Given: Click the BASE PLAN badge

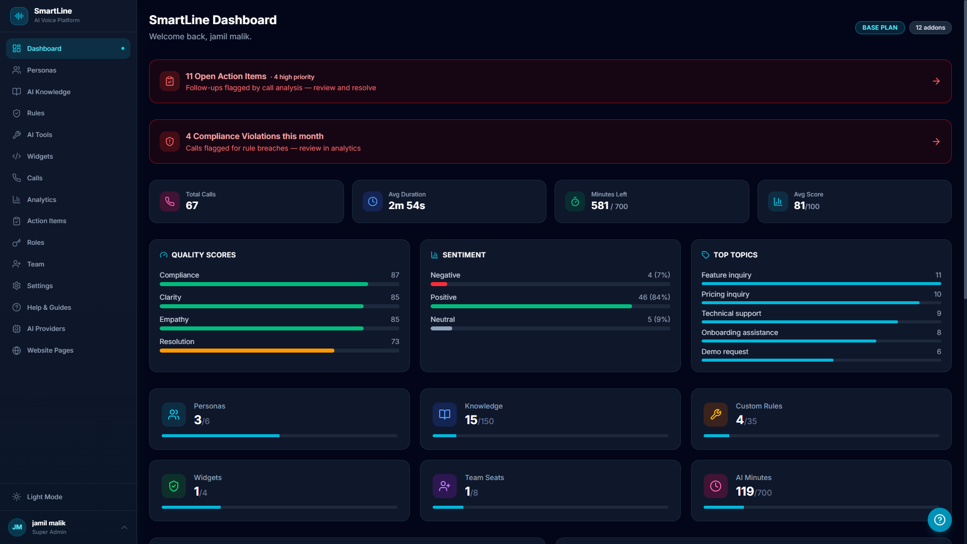Looking at the screenshot, I should click(x=879, y=28).
